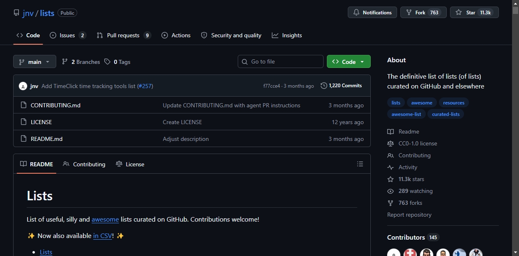
Task: Select the curated-lists topic tag
Action: (446, 114)
